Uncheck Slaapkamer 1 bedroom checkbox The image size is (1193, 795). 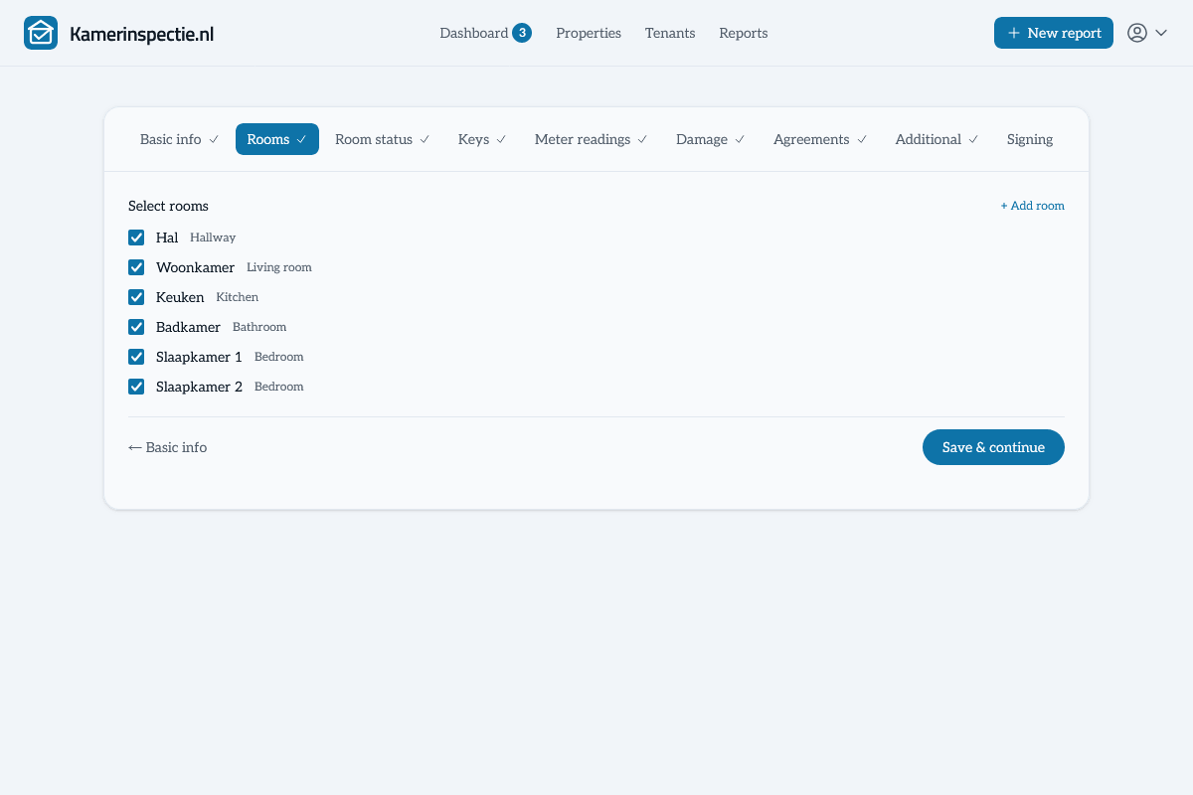coord(136,357)
